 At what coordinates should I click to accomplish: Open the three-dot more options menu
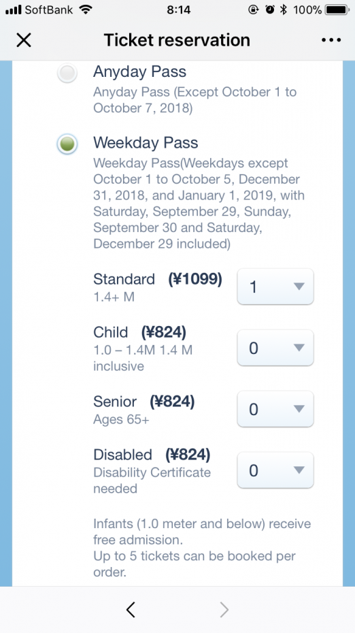coord(331,40)
